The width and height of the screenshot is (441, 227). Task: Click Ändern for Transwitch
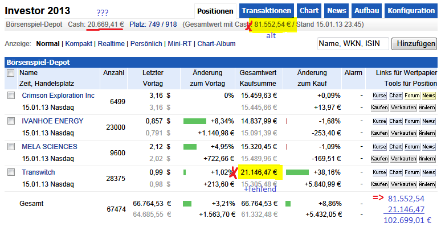click(427, 184)
